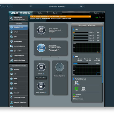Click the IPv6 sidebar icon
Viewport: 114px width, 114px height.
point(11,84)
